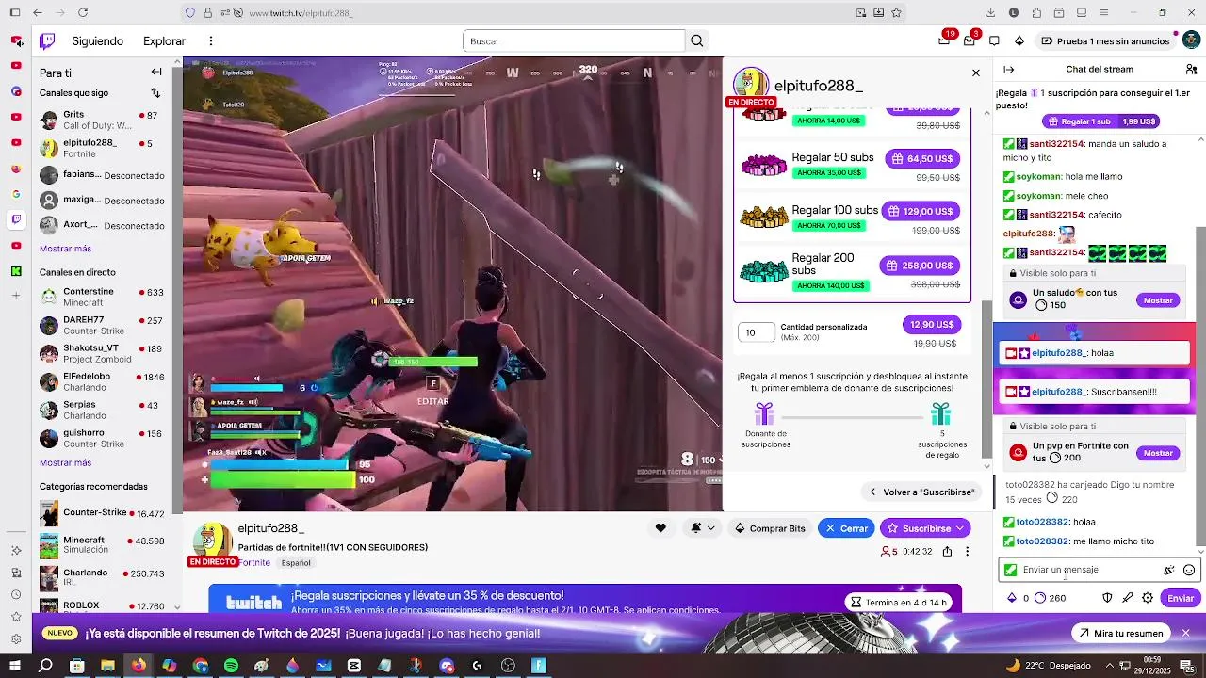The image size is (1206, 678).
Task: Open the browser address bar URL
Action: click(x=301, y=13)
